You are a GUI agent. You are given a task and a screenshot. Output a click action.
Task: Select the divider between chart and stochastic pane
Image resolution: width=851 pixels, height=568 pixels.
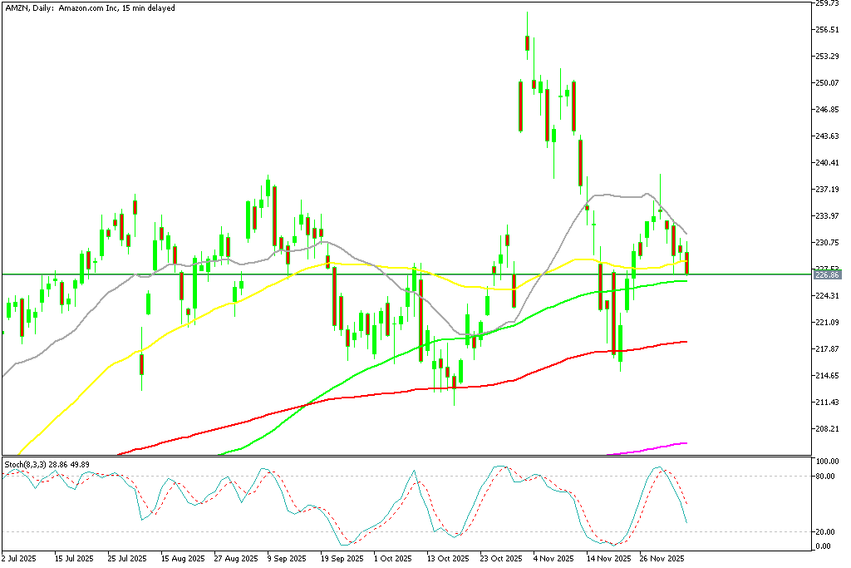pos(416,454)
